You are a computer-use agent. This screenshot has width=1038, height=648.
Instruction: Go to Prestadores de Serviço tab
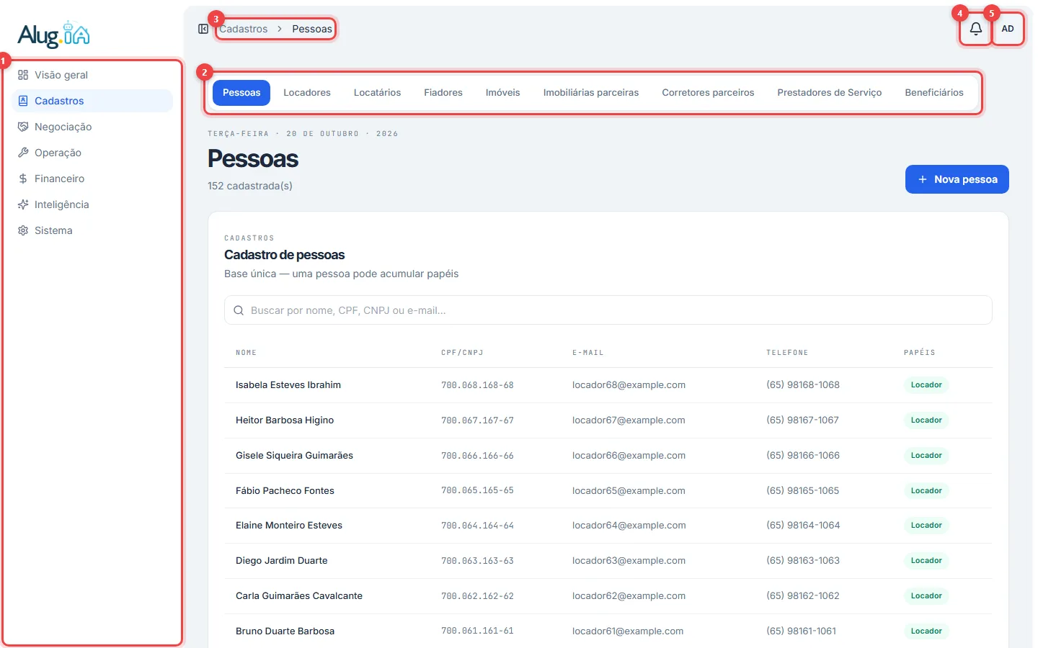(x=830, y=93)
